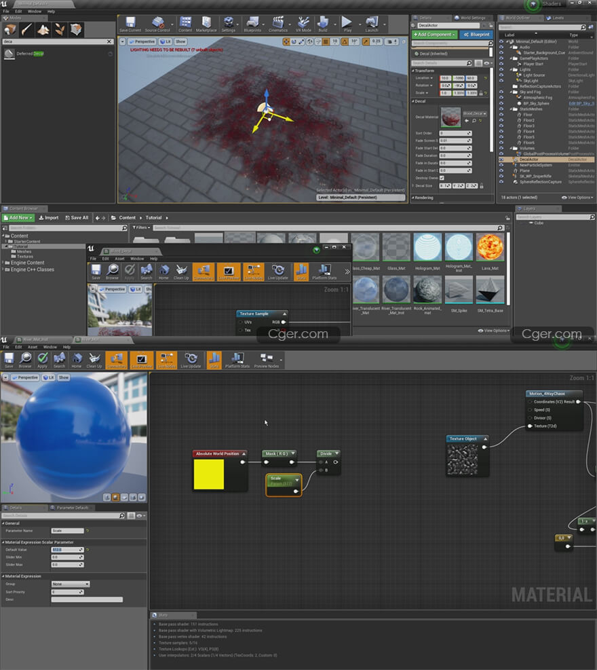
Task: Open the Cinematics toolbar button
Action: (x=278, y=24)
